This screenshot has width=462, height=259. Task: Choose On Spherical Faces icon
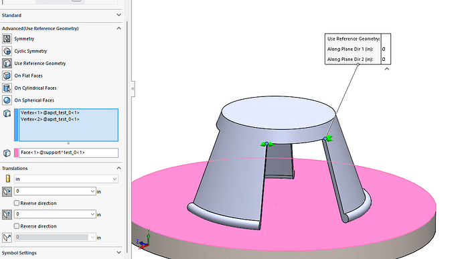click(7, 100)
